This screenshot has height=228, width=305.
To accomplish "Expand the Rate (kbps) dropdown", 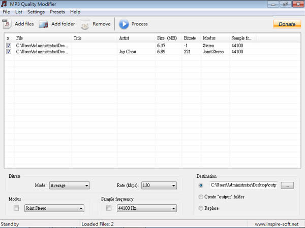I will (x=159, y=185).
